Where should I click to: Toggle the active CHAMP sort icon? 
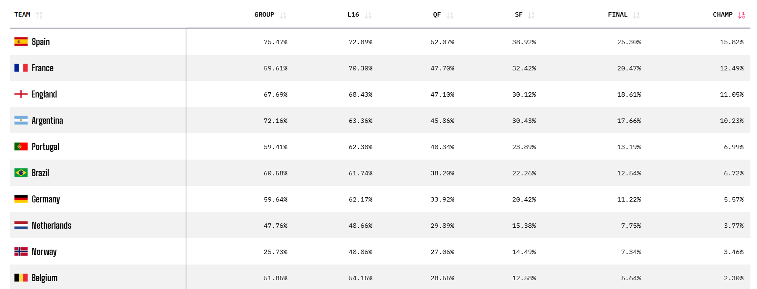[741, 15]
